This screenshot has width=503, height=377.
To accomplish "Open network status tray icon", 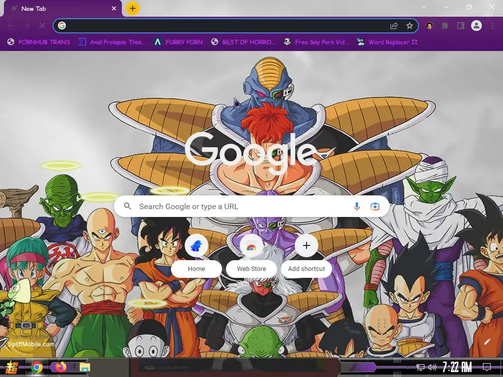I will tap(420, 367).
